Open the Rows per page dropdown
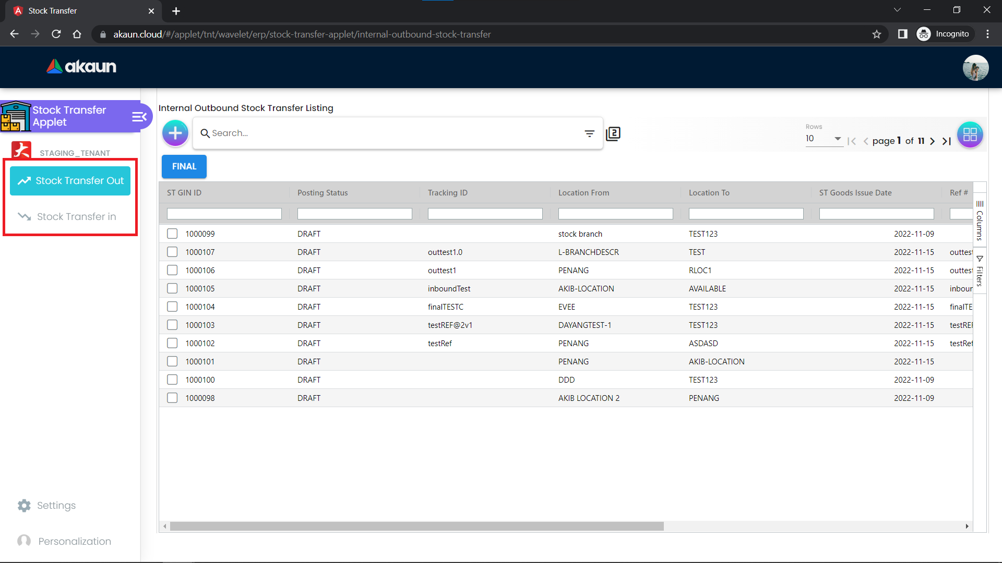Screen dimensions: 1002x563 824,139
